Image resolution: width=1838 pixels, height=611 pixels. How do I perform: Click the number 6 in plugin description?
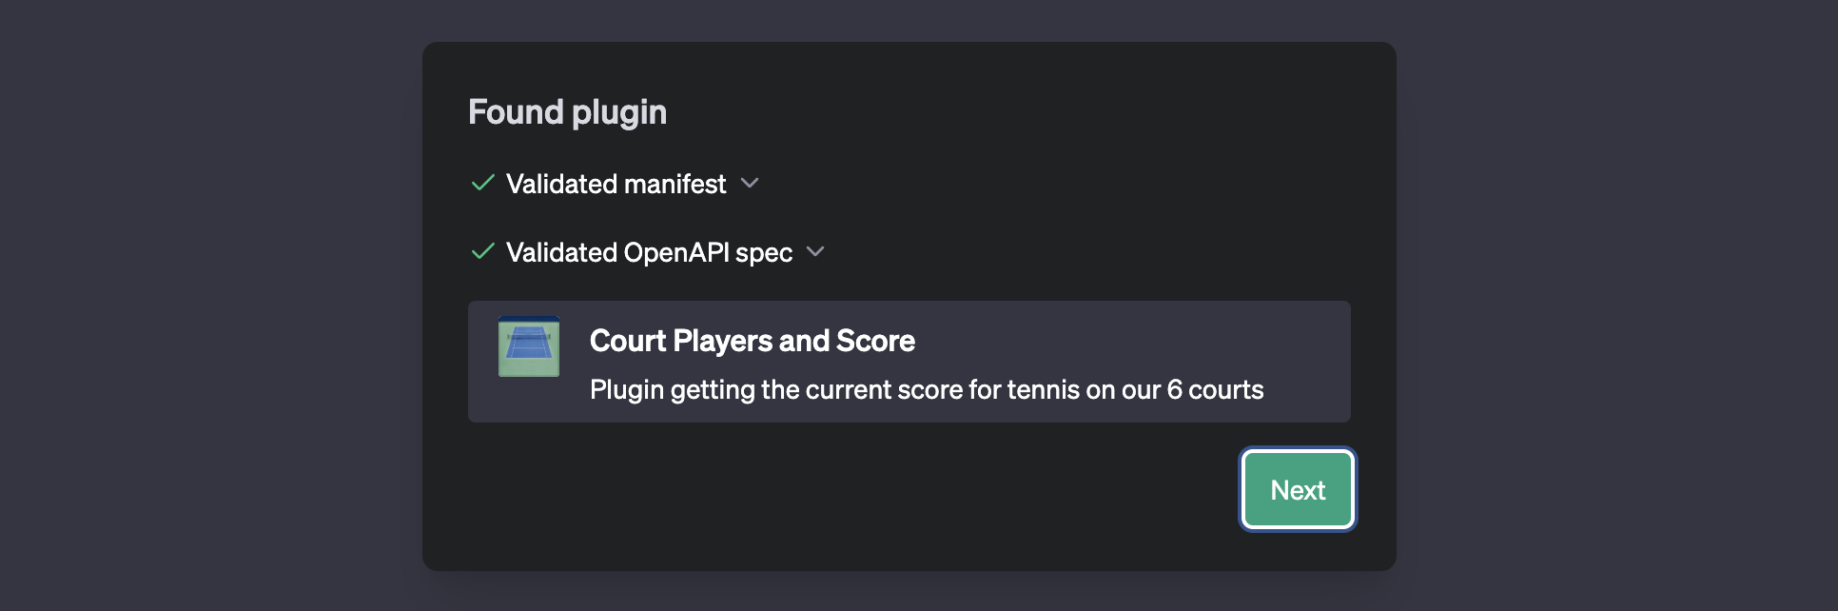1174,389
